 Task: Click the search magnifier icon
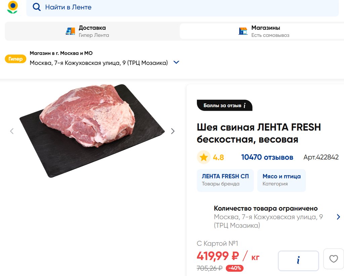(x=37, y=7)
